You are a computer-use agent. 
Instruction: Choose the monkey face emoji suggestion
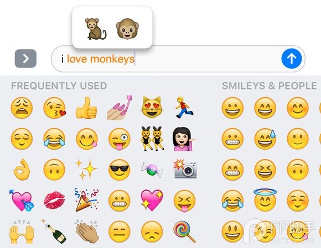(127, 29)
